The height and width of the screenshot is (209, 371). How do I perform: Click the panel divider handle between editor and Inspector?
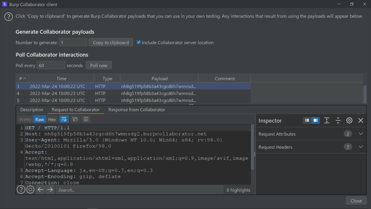pyautogui.click(x=255, y=154)
